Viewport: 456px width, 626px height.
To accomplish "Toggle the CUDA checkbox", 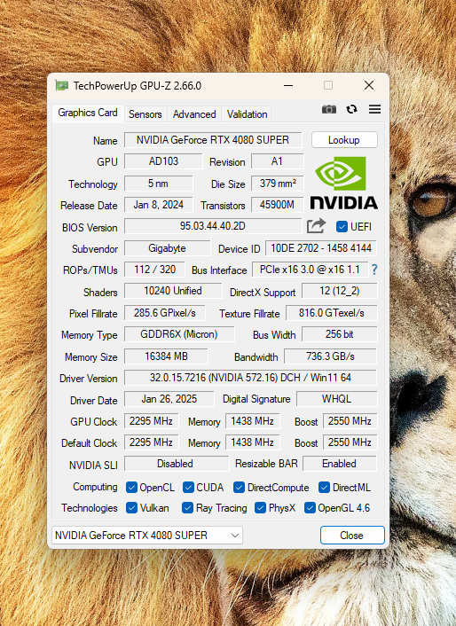I will tap(188, 487).
